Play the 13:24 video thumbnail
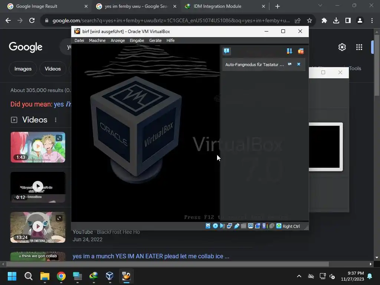Screen dimensions: 380x285 pos(38,227)
